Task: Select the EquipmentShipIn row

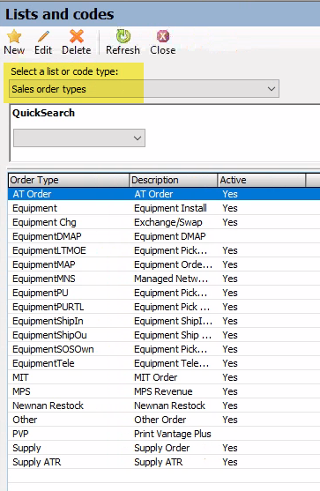Action: click(164, 321)
